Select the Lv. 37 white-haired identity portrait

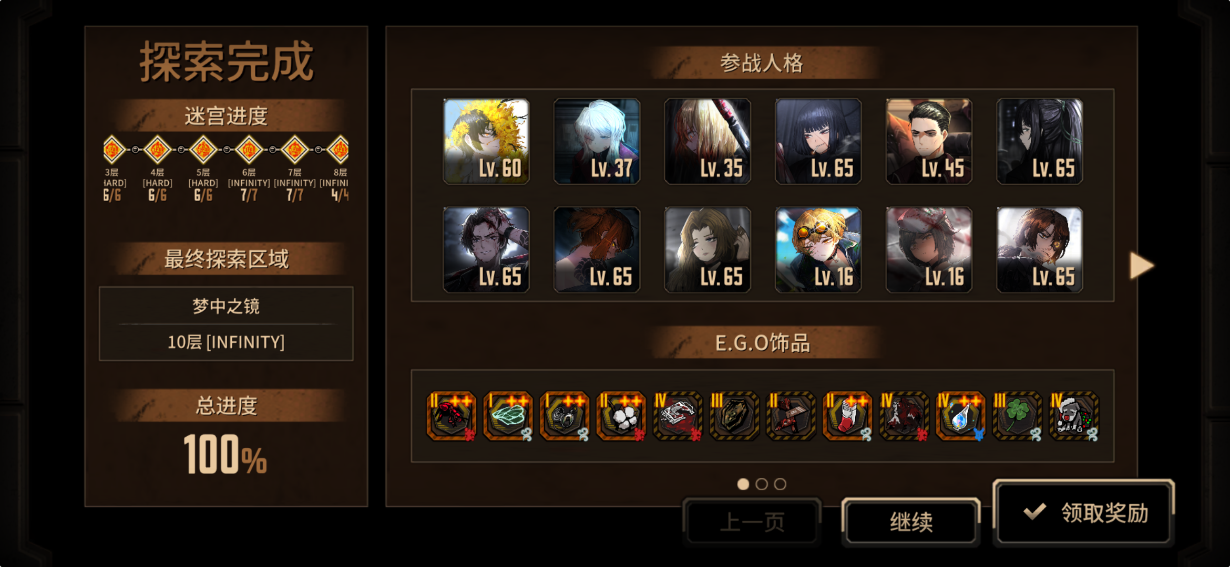[597, 141]
